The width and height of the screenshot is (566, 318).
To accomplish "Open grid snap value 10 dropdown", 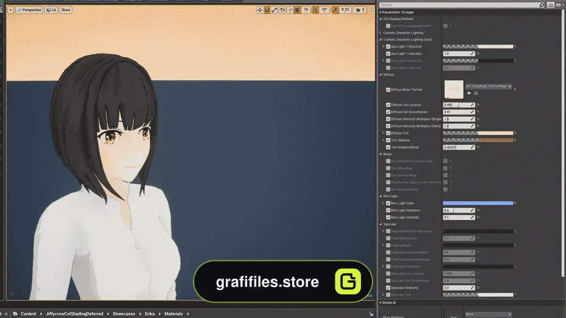I will (x=306, y=10).
